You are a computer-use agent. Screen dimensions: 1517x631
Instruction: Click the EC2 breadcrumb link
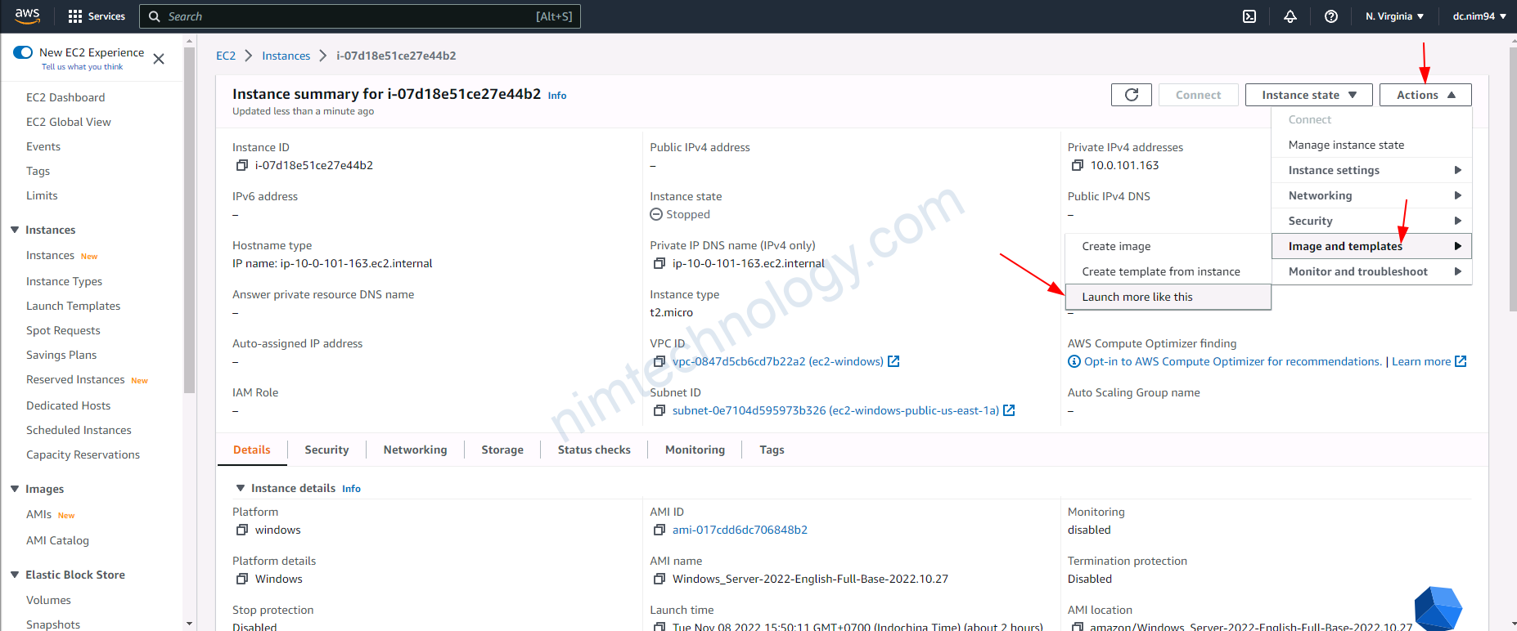(226, 56)
